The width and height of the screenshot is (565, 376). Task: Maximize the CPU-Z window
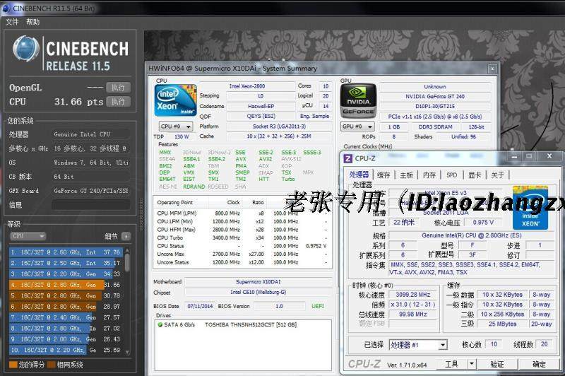[x=528, y=156]
